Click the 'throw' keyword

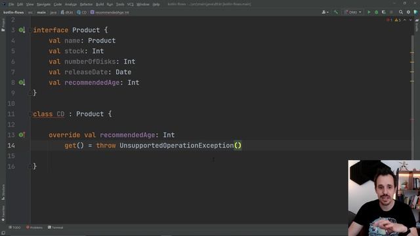pos(106,146)
